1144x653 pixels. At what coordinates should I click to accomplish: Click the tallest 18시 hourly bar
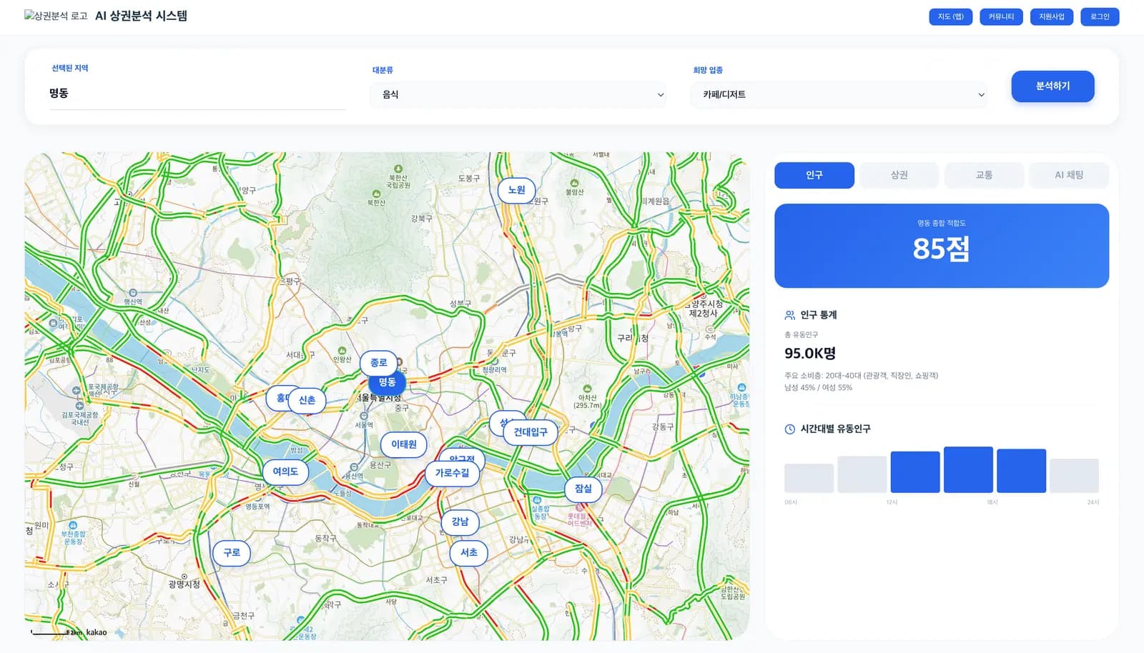pyautogui.click(x=968, y=469)
